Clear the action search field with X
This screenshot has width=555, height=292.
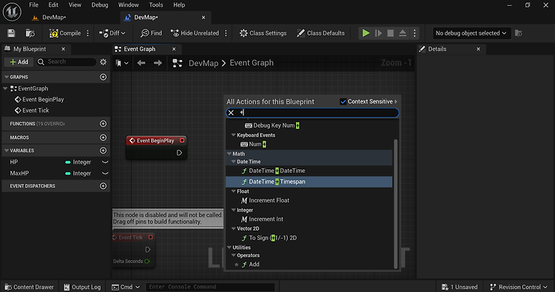[231, 112]
